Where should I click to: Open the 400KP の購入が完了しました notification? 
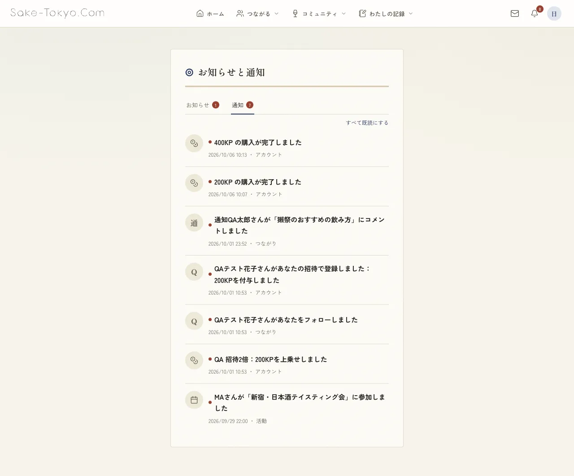point(287,147)
